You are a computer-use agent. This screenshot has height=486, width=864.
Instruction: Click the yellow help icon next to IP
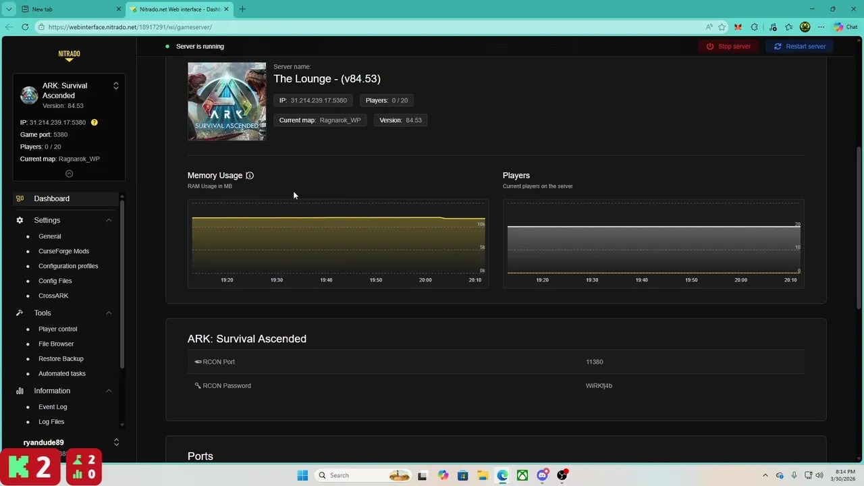(x=94, y=122)
